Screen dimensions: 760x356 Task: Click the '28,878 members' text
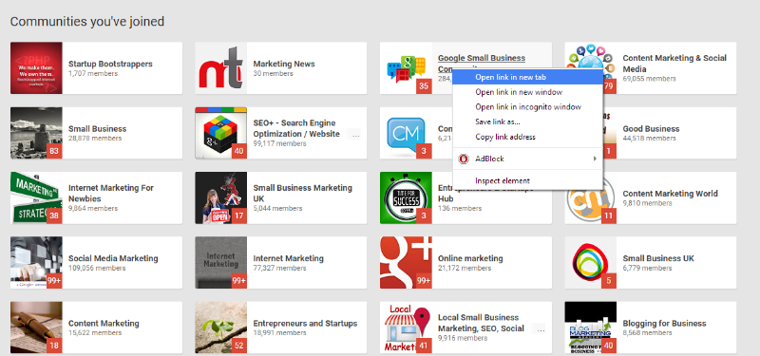coord(95,139)
